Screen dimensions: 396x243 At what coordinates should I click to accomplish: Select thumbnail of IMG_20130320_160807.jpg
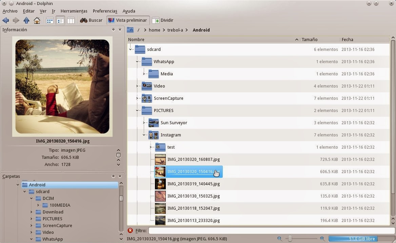[x=160, y=159]
